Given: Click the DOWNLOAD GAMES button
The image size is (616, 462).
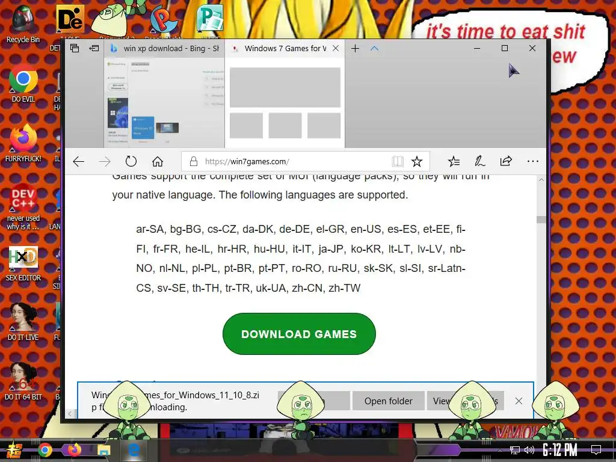Looking at the screenshot, I should [299, 334].
